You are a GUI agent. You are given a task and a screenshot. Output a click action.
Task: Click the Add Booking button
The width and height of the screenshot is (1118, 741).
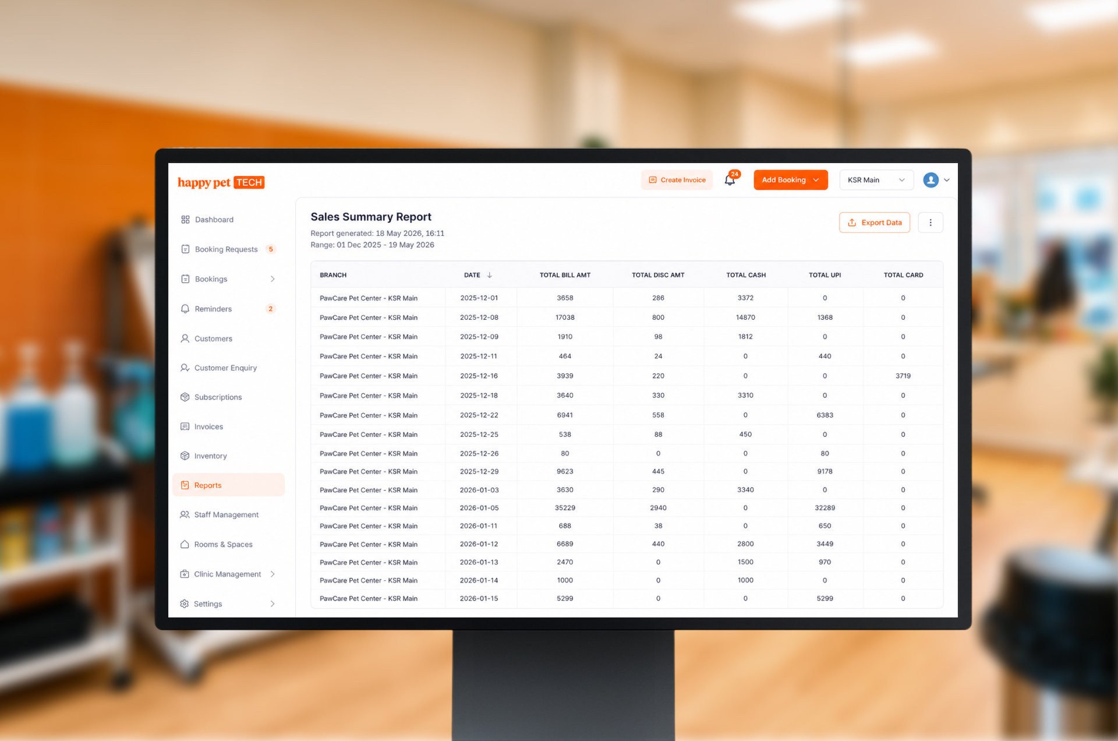tap(791, 180)
